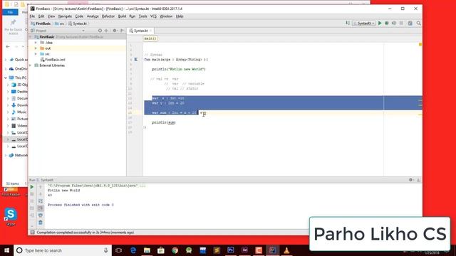
Task: Click Stop icon in Run panel sidebar
Action: pos(32,194)
